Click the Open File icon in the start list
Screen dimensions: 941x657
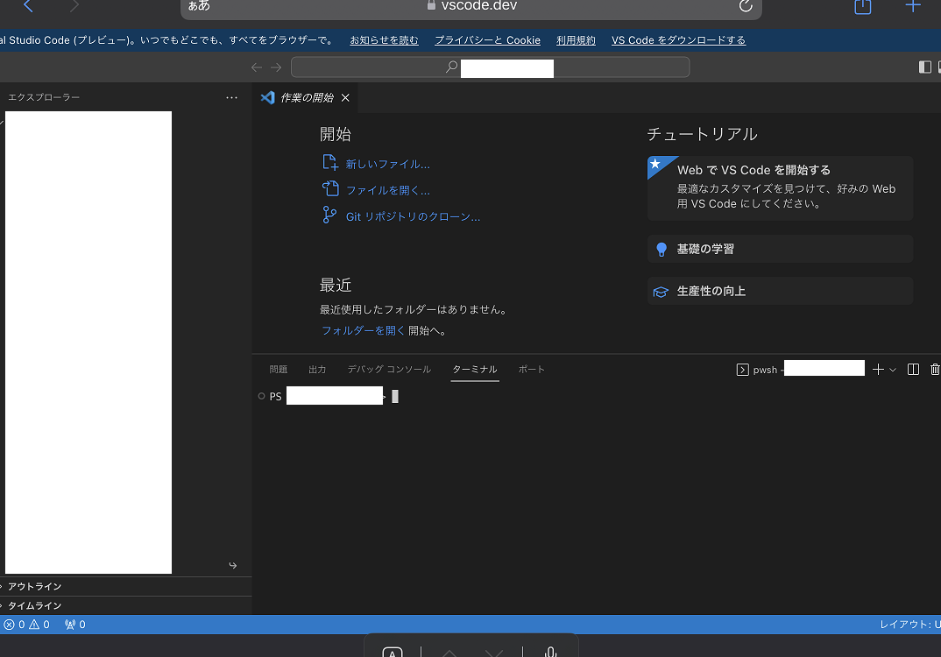(x=330, y=189)
